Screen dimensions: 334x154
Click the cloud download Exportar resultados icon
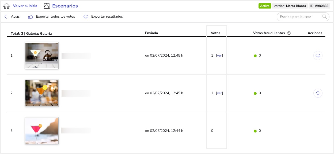point(86,17)
